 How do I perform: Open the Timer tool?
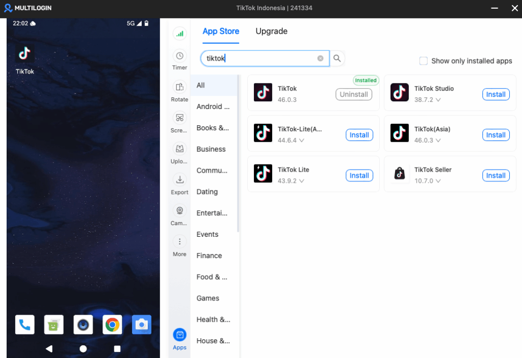tap(180, 60)
